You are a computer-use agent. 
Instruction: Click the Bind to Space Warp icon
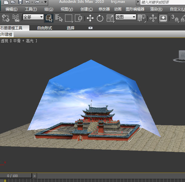16,18
